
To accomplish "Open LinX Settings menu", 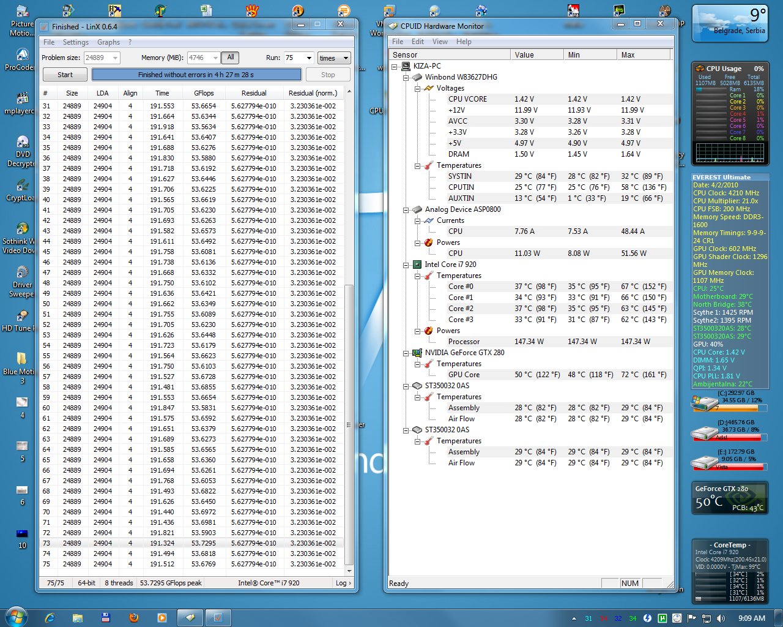I will click(76, 42).
